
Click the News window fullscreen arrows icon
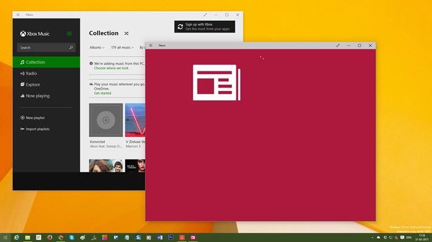click(338, 46)
